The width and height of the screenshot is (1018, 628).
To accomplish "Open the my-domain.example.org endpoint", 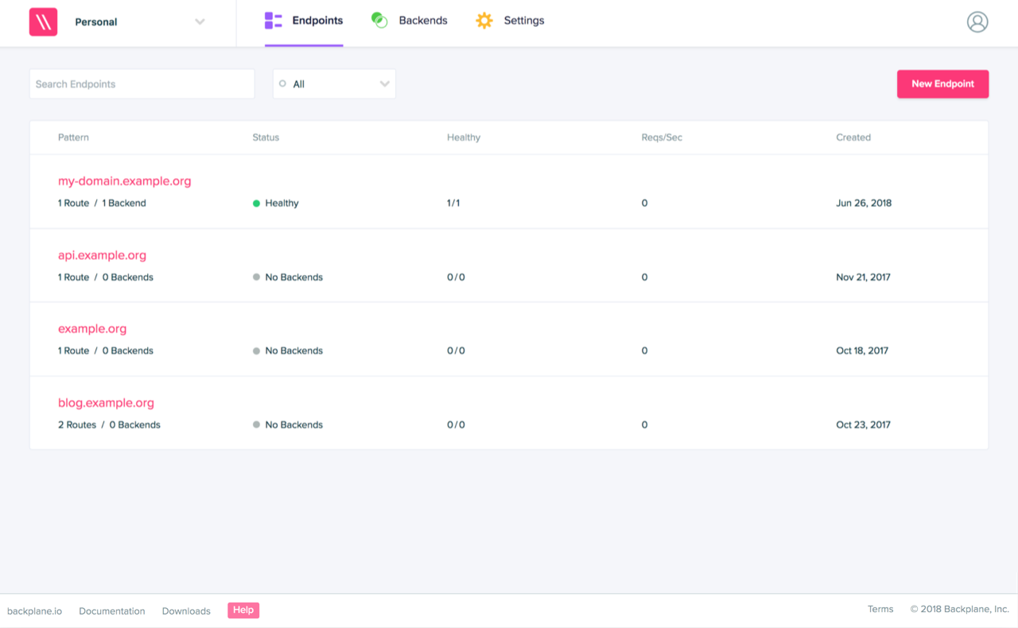I will tap(124, 181).
